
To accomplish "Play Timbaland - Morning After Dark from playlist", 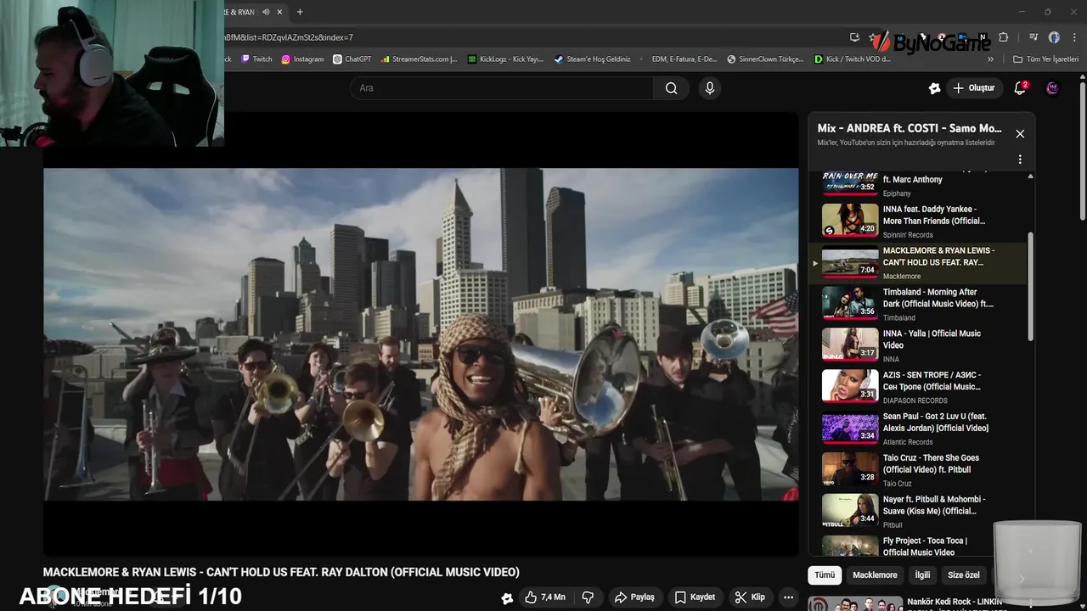I will [x=917, y=304].
